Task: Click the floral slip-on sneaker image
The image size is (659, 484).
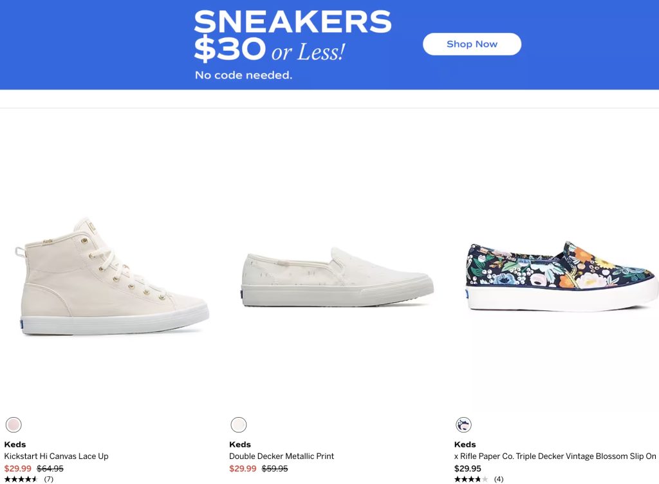Action: point(562,277)
